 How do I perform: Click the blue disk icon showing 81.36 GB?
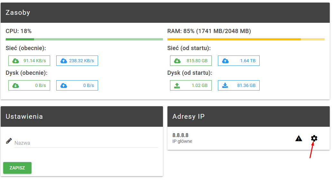click(x=225, y=85)
